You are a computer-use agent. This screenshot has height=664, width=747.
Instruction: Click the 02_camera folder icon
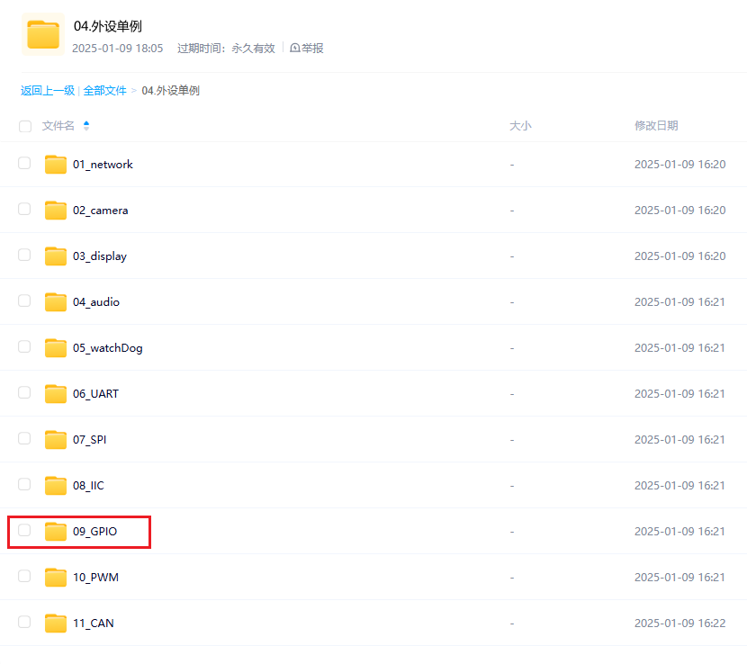click(55, 210)
